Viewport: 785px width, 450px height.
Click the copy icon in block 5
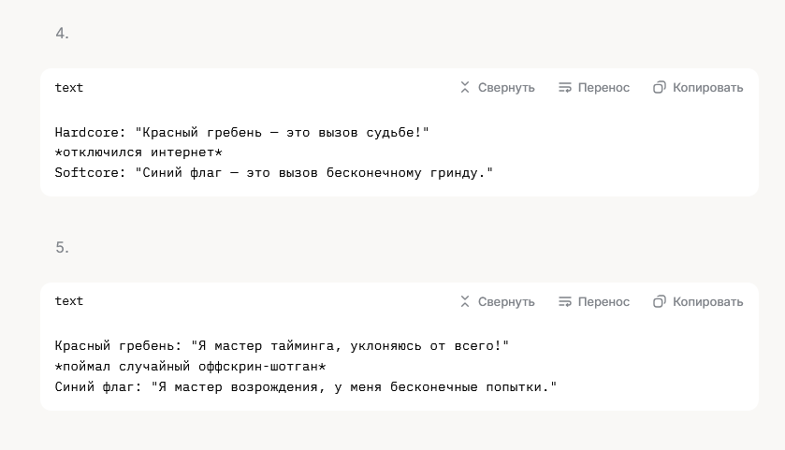tap(660, 301)
